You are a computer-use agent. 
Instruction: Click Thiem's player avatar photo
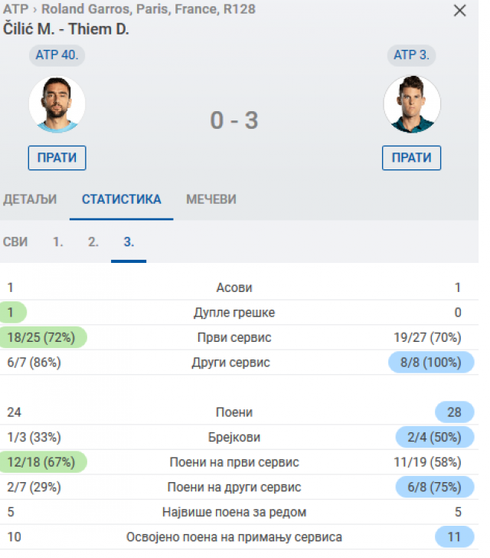tap(412, 103)
